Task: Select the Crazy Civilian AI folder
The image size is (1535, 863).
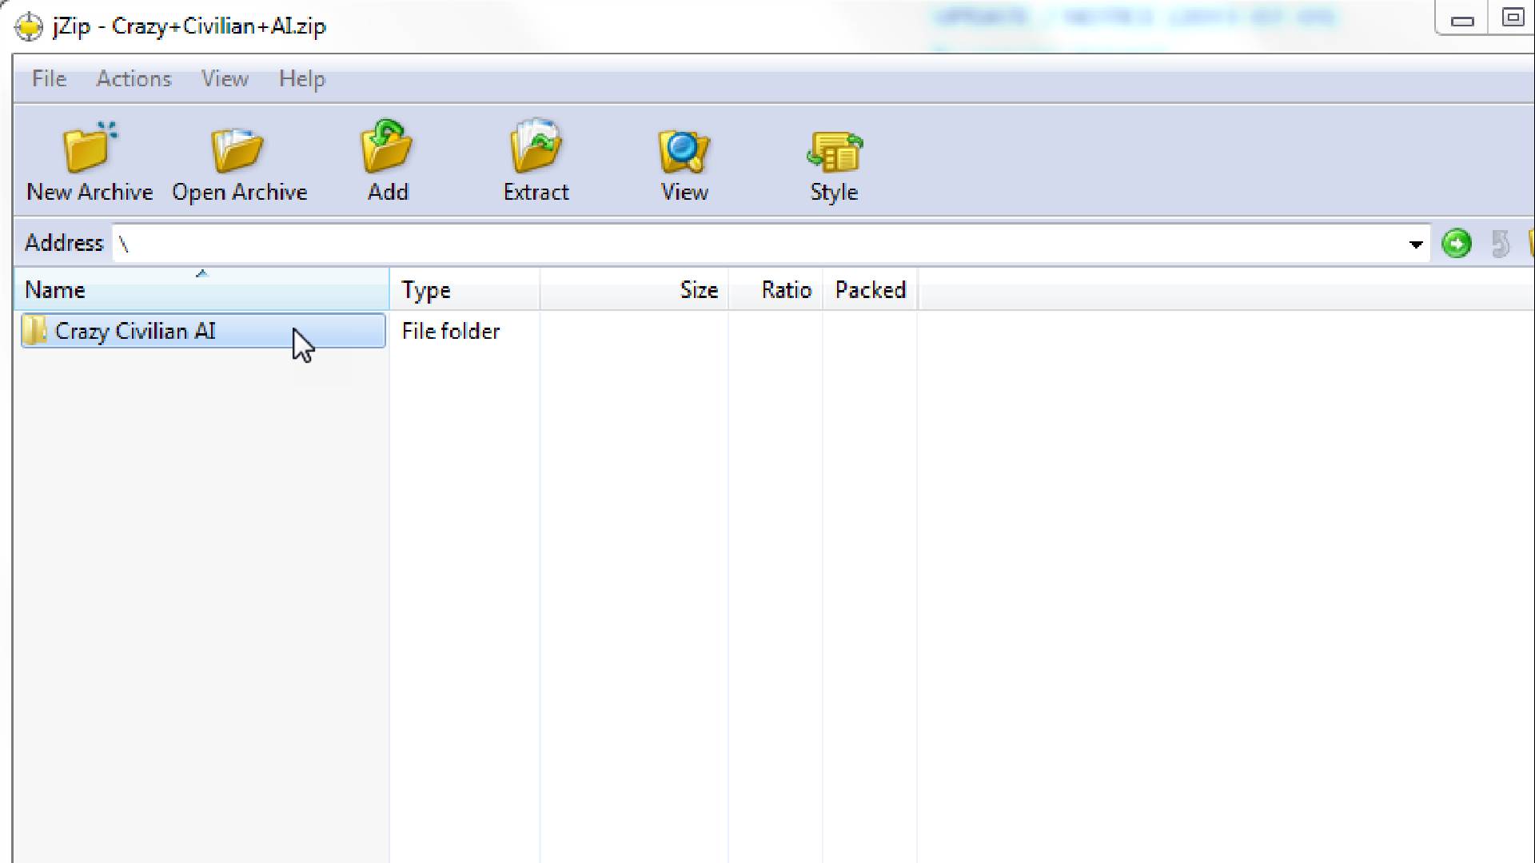Action: coord(135,332)
